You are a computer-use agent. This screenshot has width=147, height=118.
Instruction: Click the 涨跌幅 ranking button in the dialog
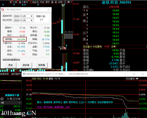42,65
